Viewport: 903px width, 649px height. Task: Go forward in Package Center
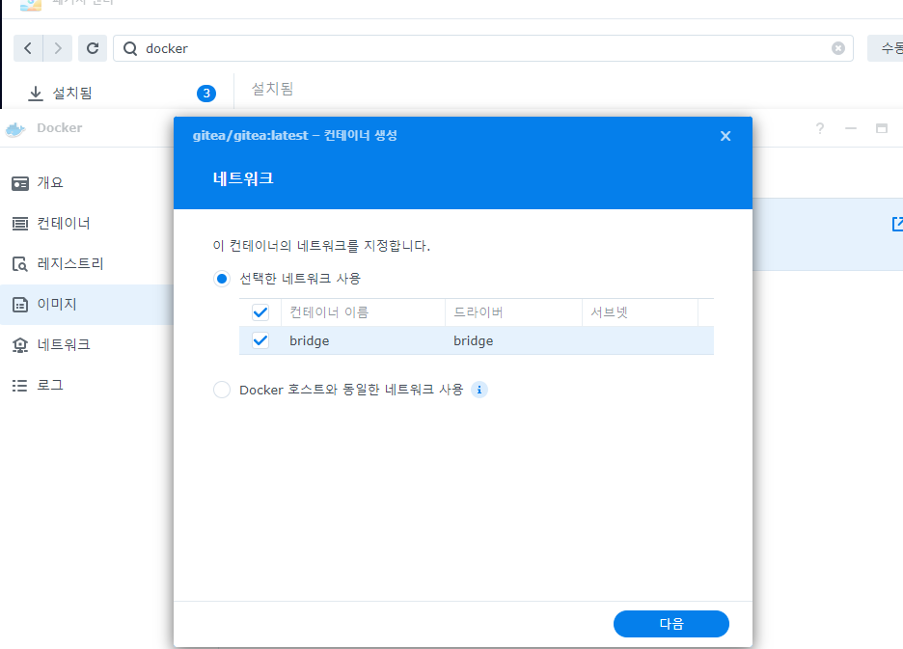click(58, 48)
